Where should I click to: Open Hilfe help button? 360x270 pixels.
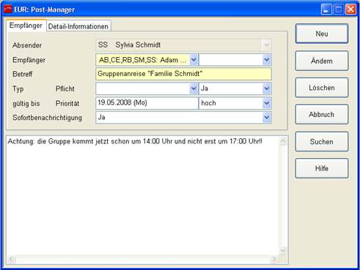(x=322, y=168)
